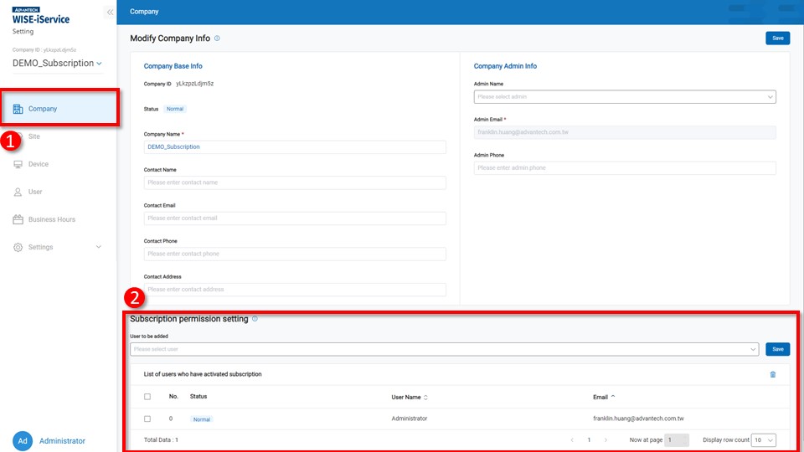Open the Display row count dropdown
Screen dimensions: 804x452
point(763,439)
